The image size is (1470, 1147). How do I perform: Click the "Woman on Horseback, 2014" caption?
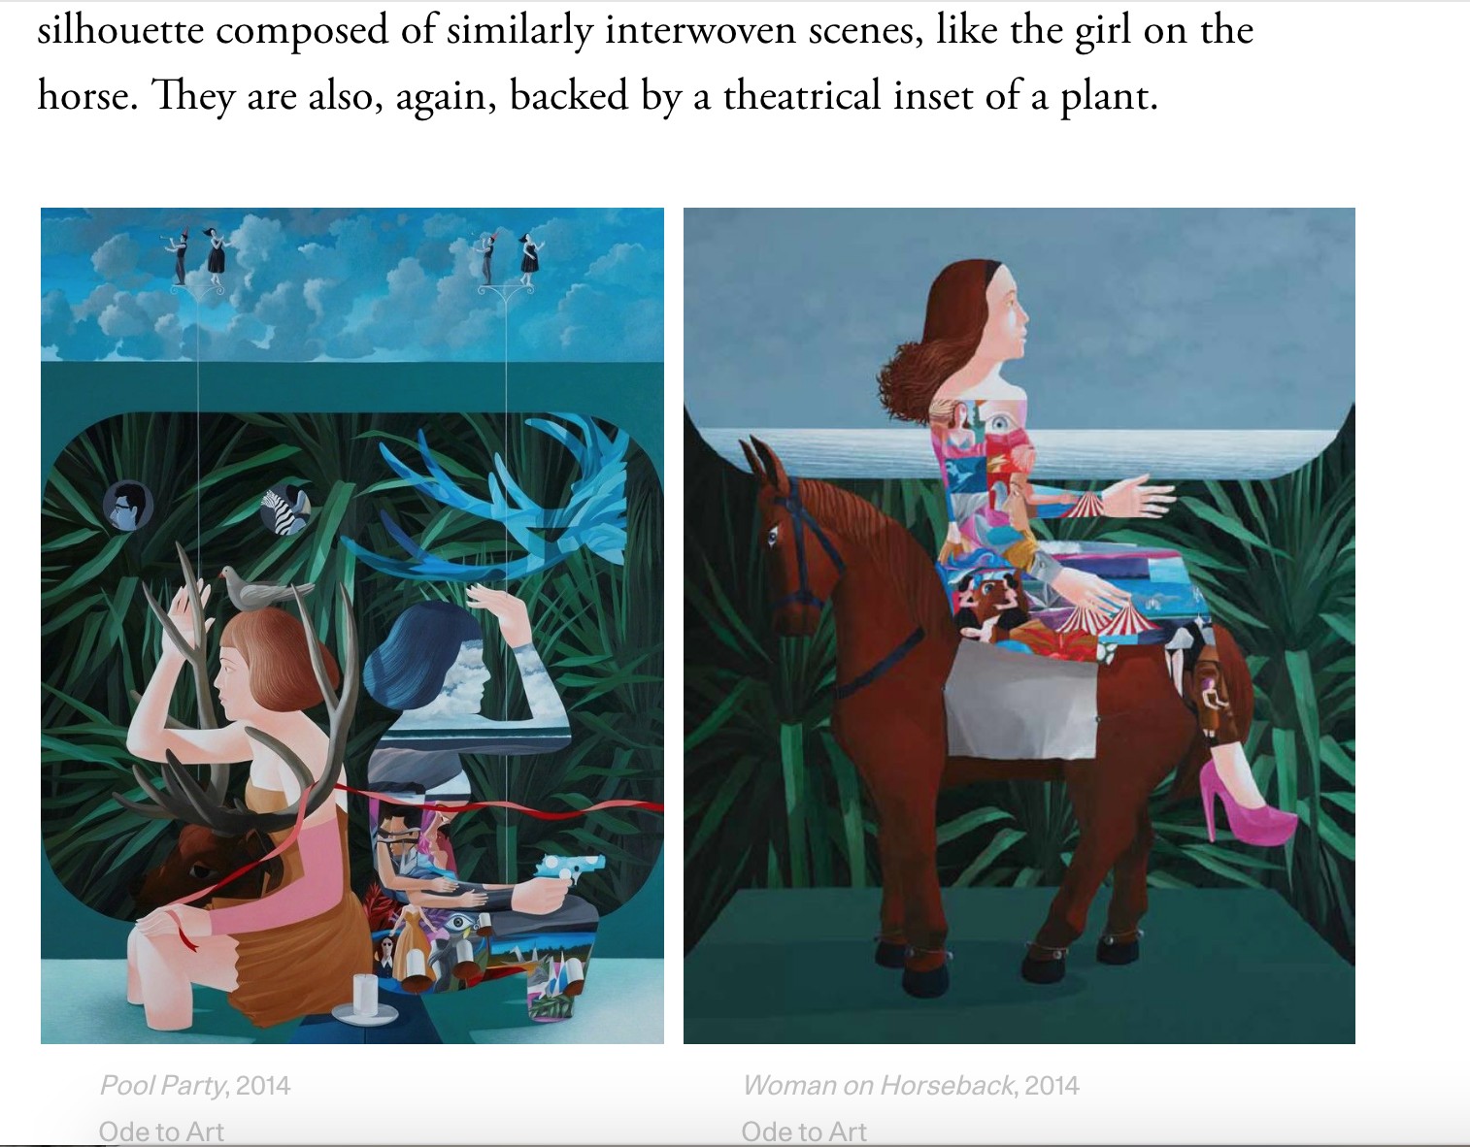click(x=911, y=1085)
